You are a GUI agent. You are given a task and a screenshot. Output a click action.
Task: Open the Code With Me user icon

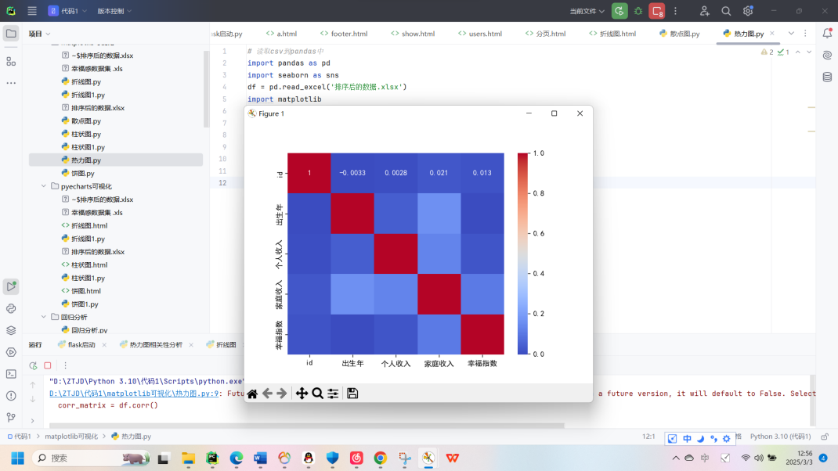click(x=704, y=11)
